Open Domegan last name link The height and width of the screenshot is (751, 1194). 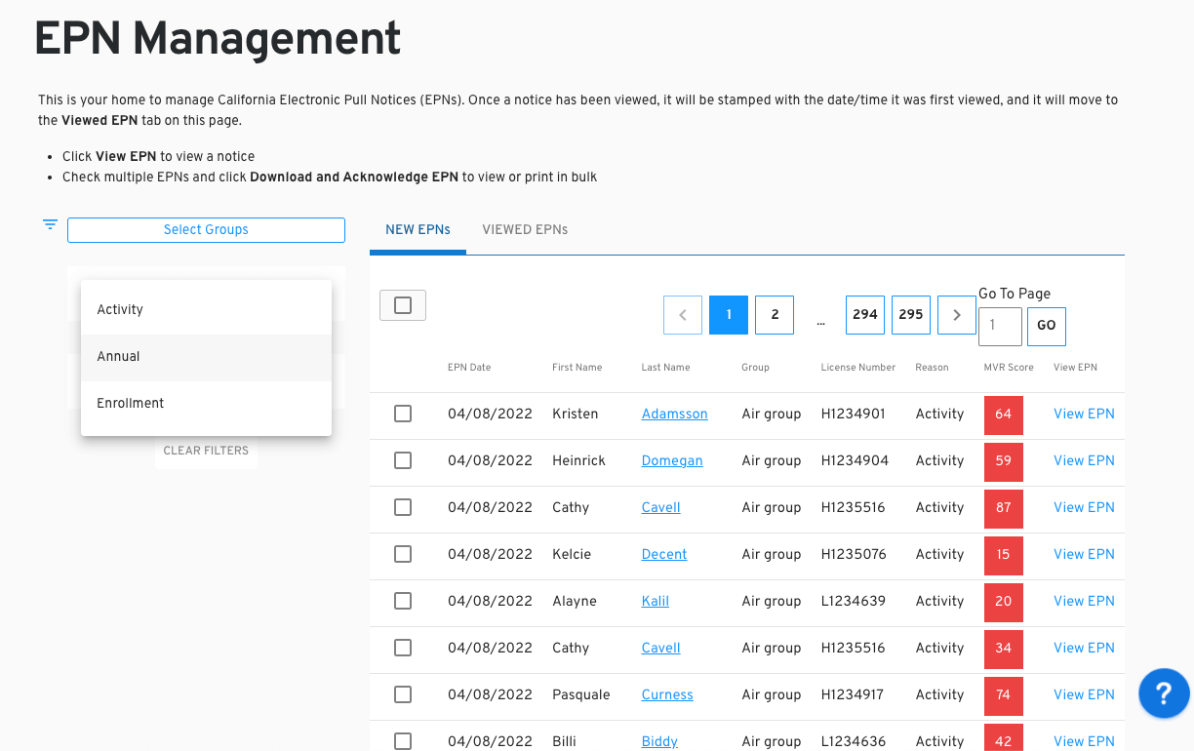pyautogui.click(x=672, y=460)
